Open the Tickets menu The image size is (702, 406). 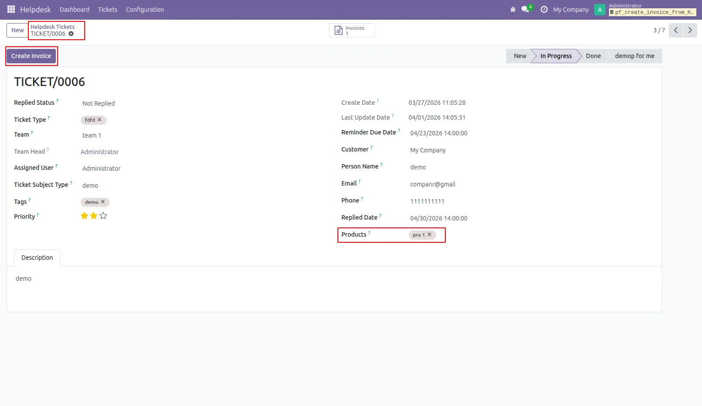(x=108, y=10)
